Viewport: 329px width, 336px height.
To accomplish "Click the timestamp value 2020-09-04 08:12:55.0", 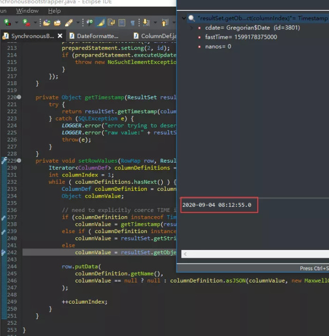I will pyautogui.click(x=217, y=205).
